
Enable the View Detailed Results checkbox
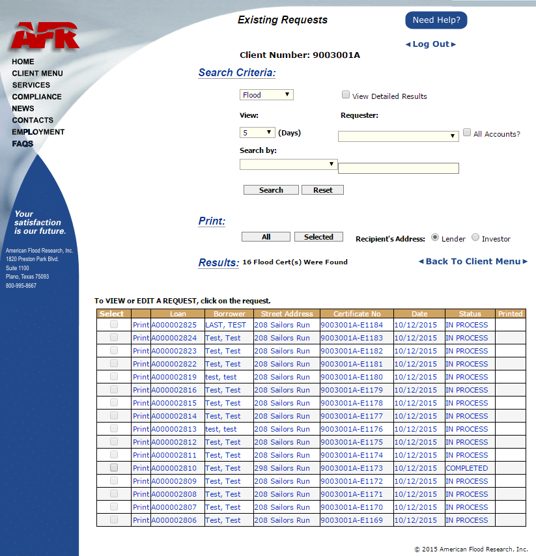click(x=345, y=94)
